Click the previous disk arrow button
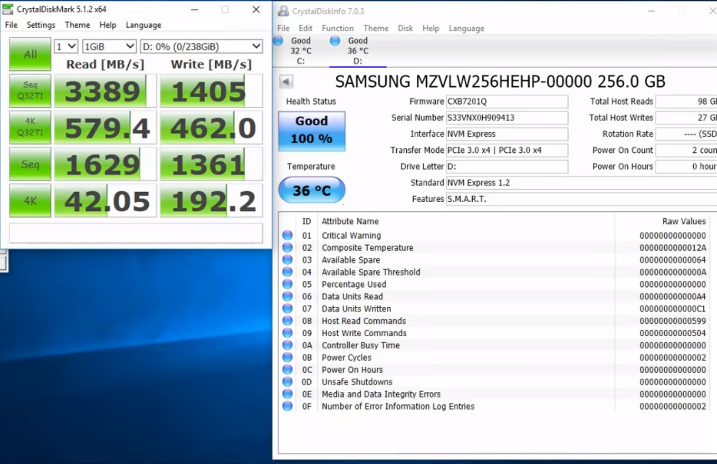The width and height of the screenshot is (717, 464). click(286, 82)
